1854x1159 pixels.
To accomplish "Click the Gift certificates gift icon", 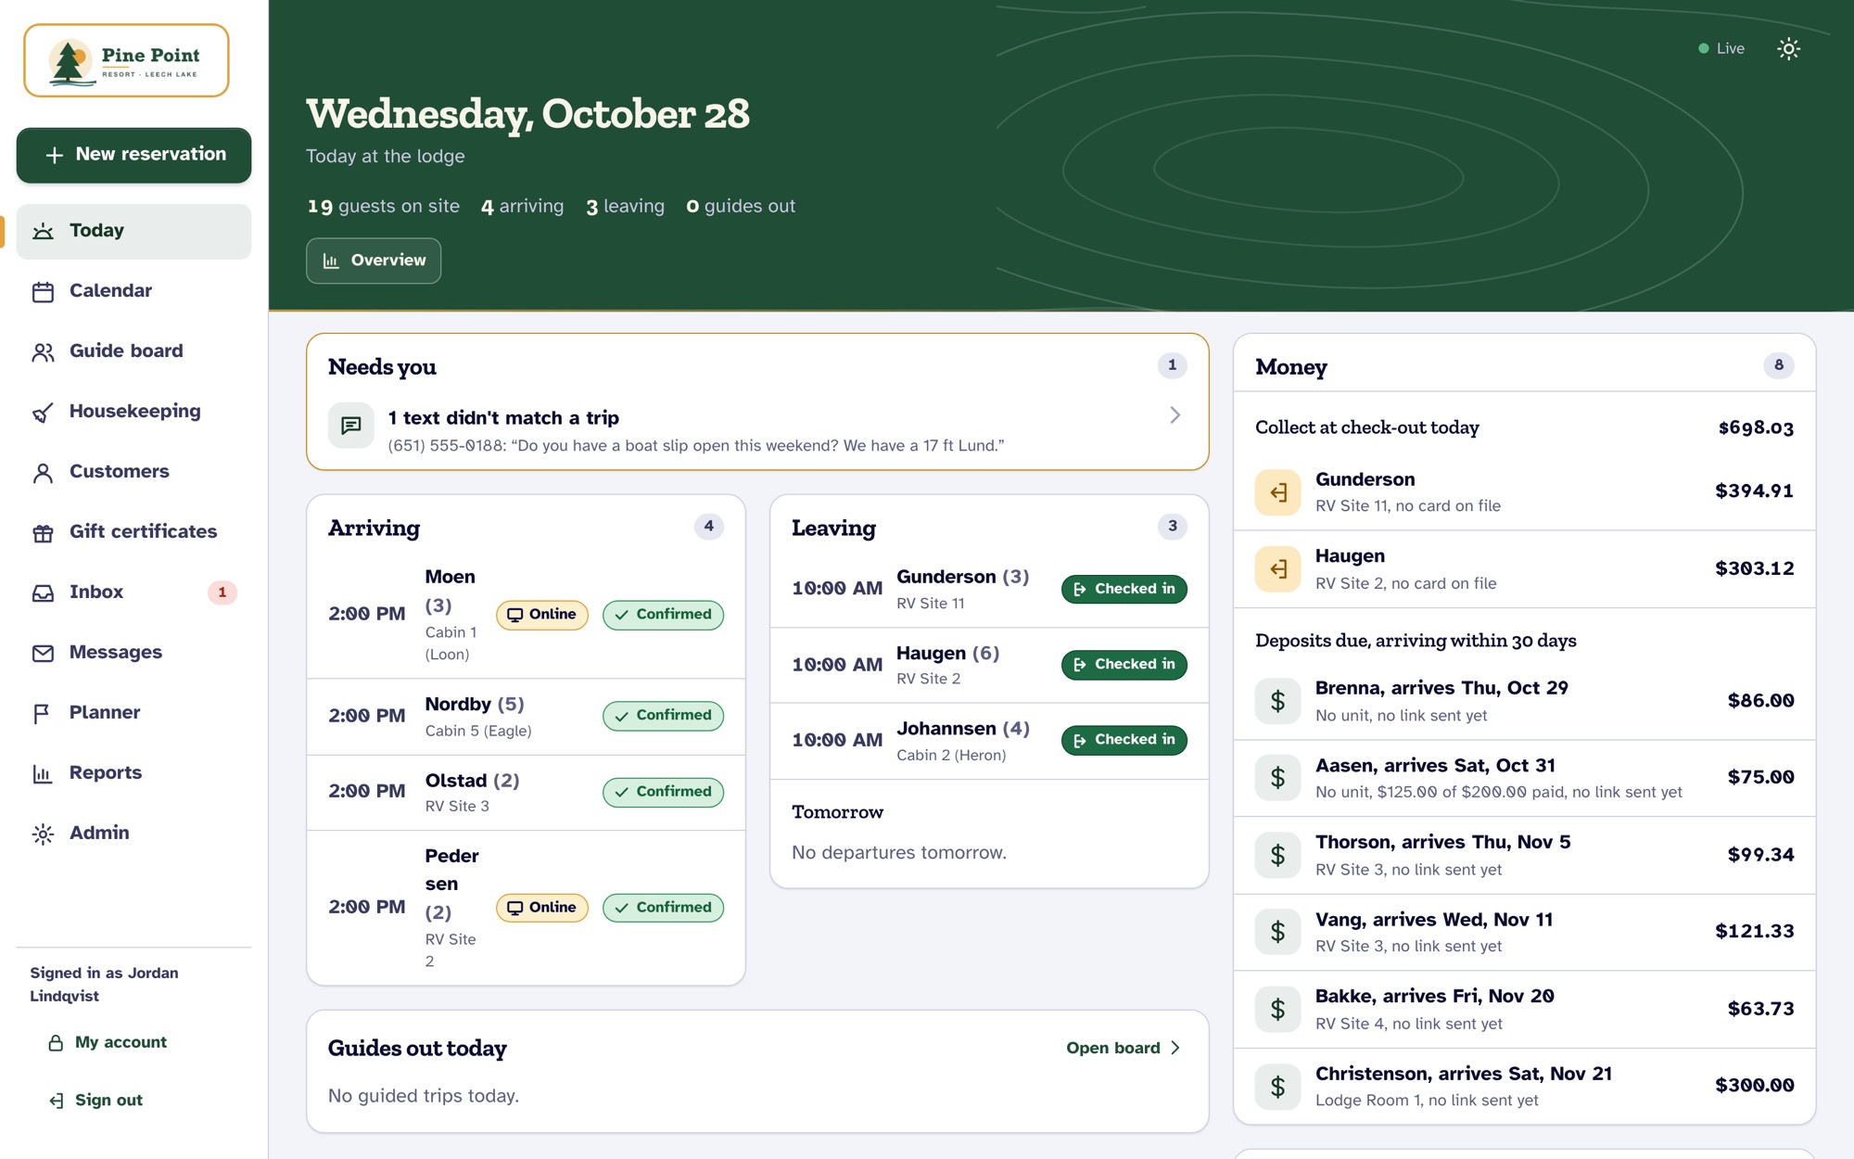I will pos(43,533).
